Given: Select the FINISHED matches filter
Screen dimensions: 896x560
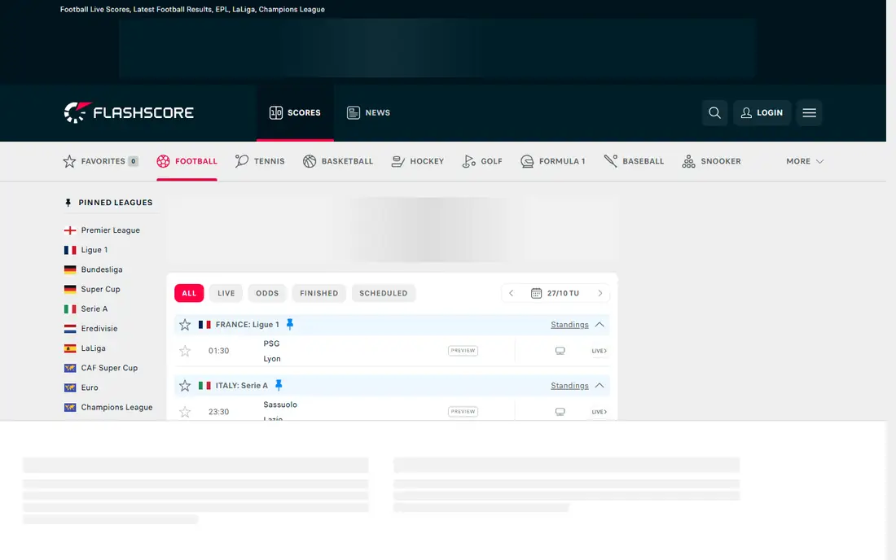Looking at the screenshot, I should (x=318, y=293).
